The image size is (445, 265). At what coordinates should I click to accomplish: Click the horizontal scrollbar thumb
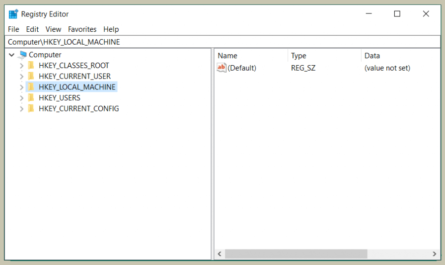click(x=296, y=254)
